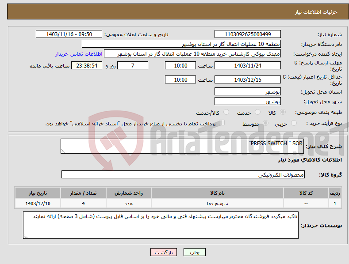Click the buyer notes text area
The width and height of the screenshot is (349, 264).
click(161, 225)
